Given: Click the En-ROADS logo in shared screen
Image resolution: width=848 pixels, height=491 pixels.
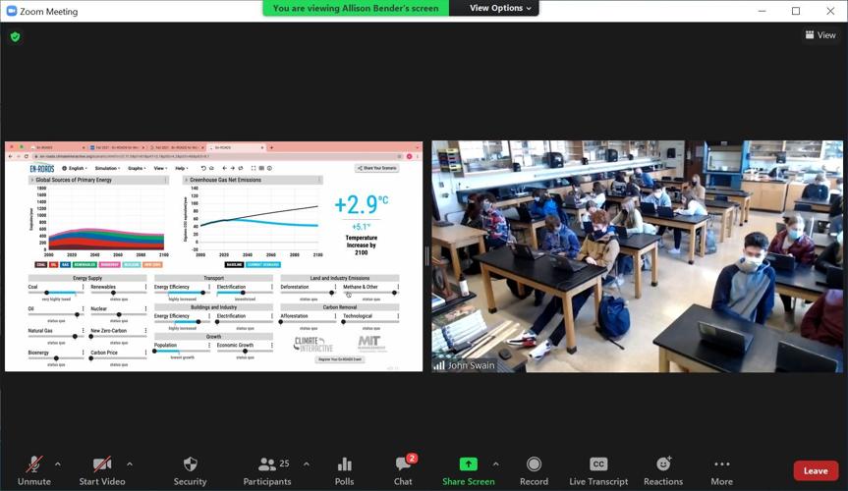Looking at the screenshot, I should [x=41, y=168].
